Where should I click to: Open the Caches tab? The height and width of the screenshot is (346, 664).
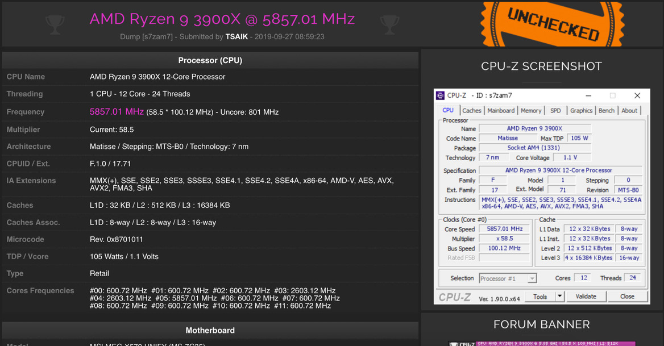click(x=472, y=111)
